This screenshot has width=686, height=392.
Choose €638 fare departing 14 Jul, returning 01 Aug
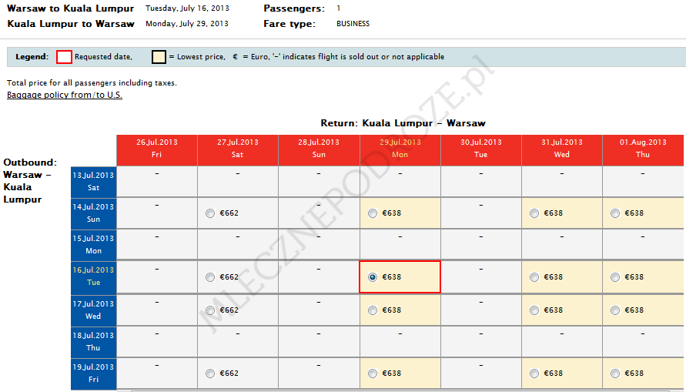[x=615, y=213]
